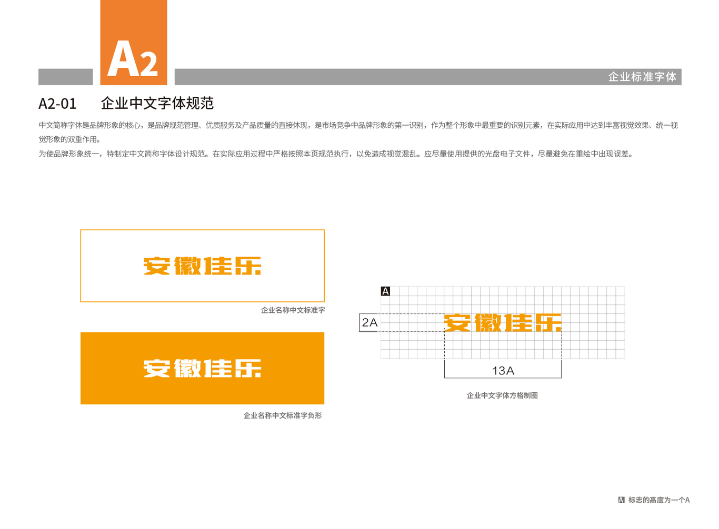Click the orange 安徽佳乐 logotype in white box
Screen dimensions: 719x529
(x=203, y=266)
